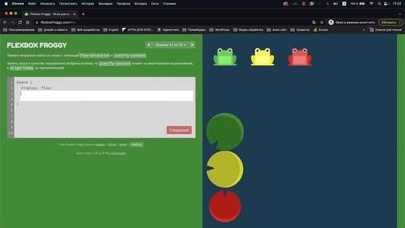Open the level 11 of 24 selector
The height and width of the screenshot is (228, 405).
(170, 45)
